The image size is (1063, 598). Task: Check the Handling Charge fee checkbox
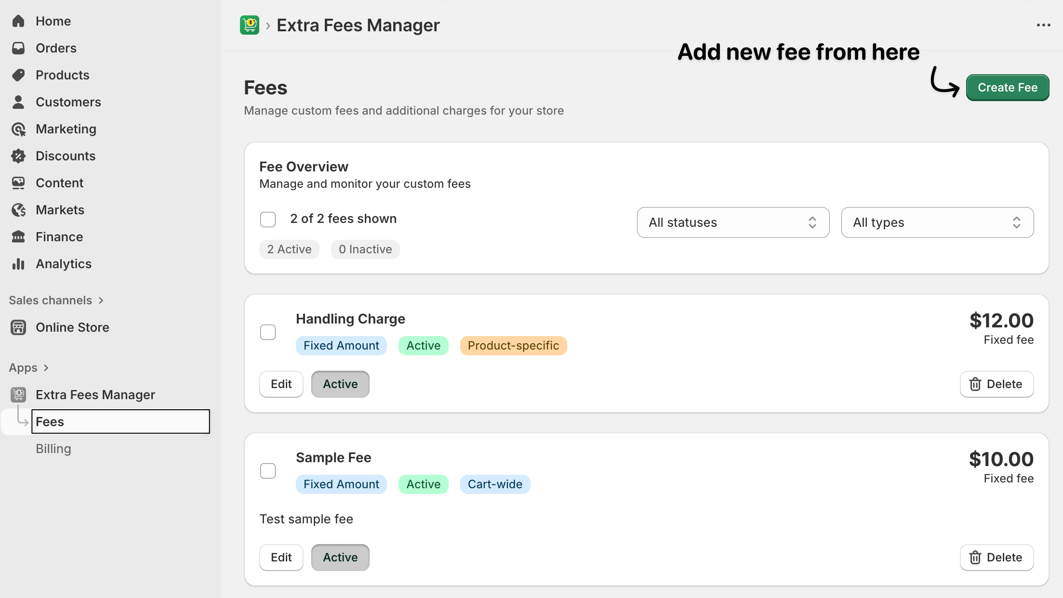click(268, 332)
